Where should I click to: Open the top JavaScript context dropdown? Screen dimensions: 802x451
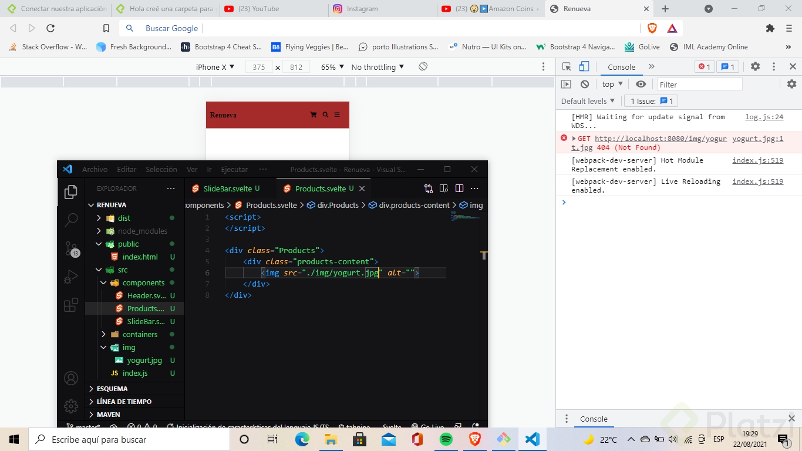pyautogui.click(x=612, y=84)
